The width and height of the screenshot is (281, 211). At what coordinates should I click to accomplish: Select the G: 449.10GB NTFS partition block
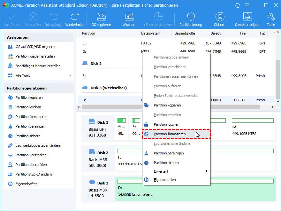click(253, 128)
